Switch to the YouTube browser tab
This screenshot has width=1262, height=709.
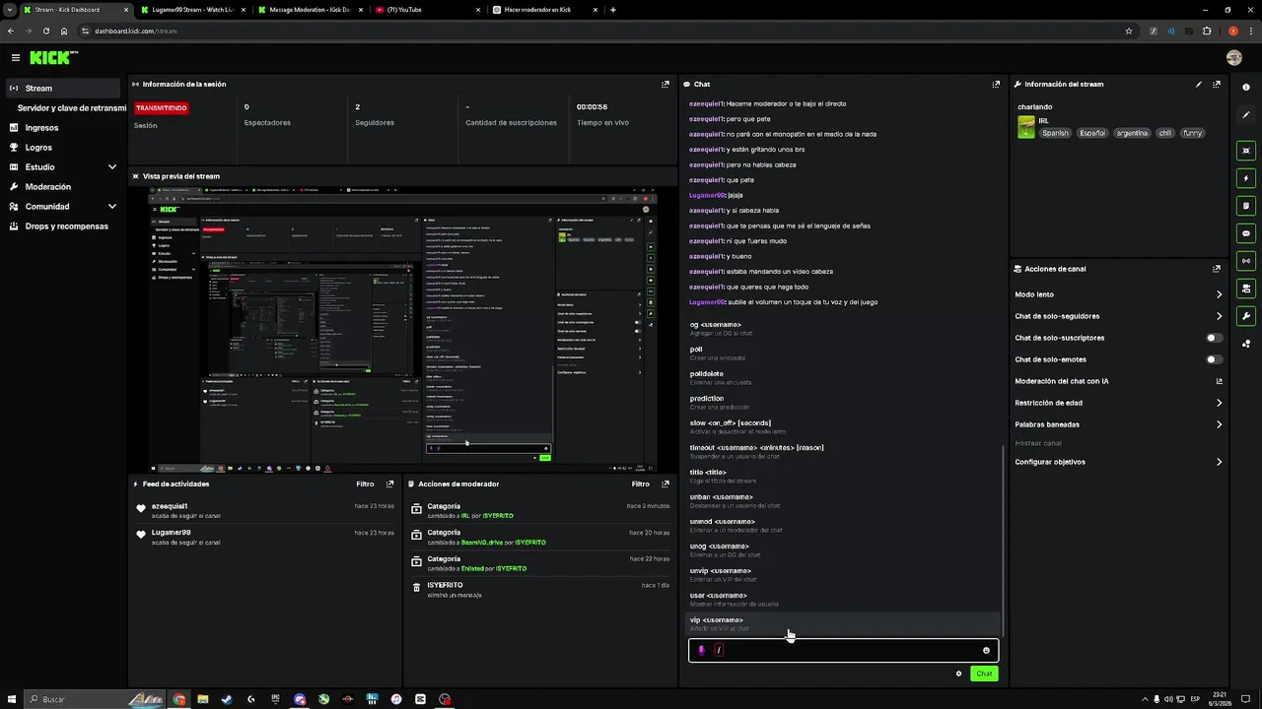(426, 10)
